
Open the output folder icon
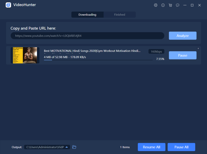pos(74,147)
